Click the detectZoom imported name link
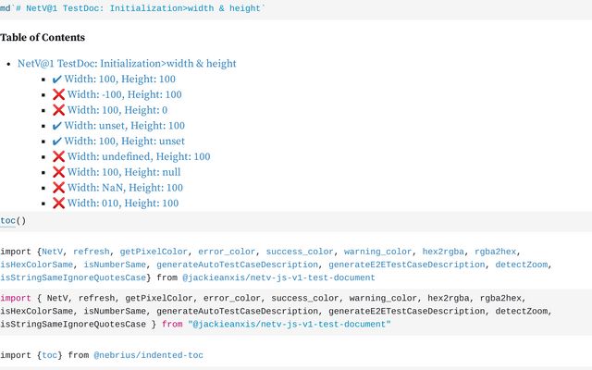Screen dimensions: 592x370 coord(522,265)
